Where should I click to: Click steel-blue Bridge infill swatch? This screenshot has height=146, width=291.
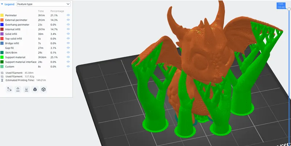click(x=2, y=43)
